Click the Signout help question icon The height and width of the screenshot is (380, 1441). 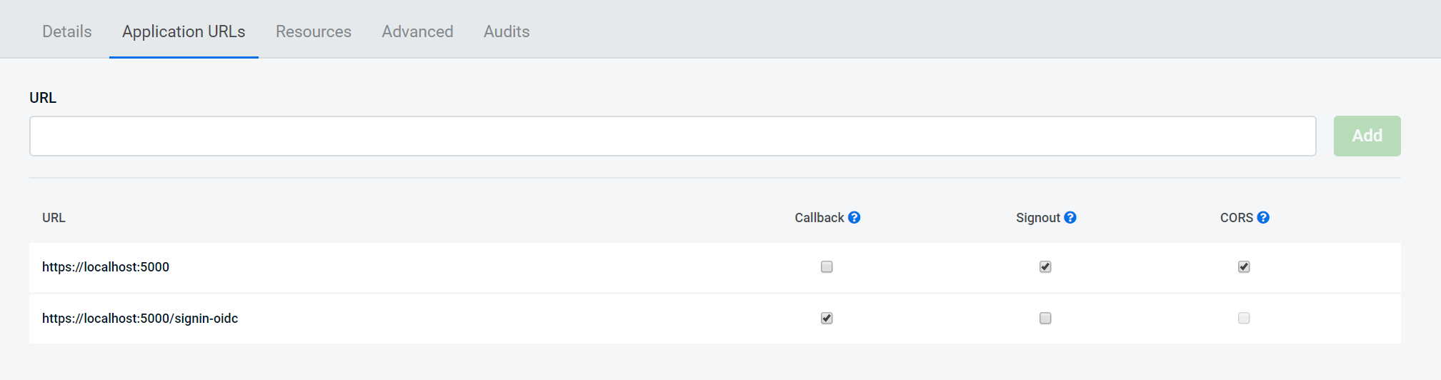click(x=1069, y=218)
